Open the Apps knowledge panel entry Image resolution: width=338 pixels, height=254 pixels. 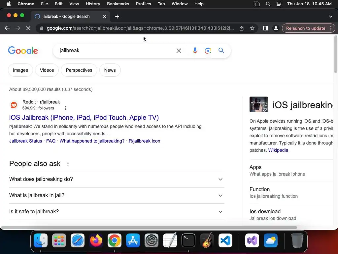tap(291, 171)
